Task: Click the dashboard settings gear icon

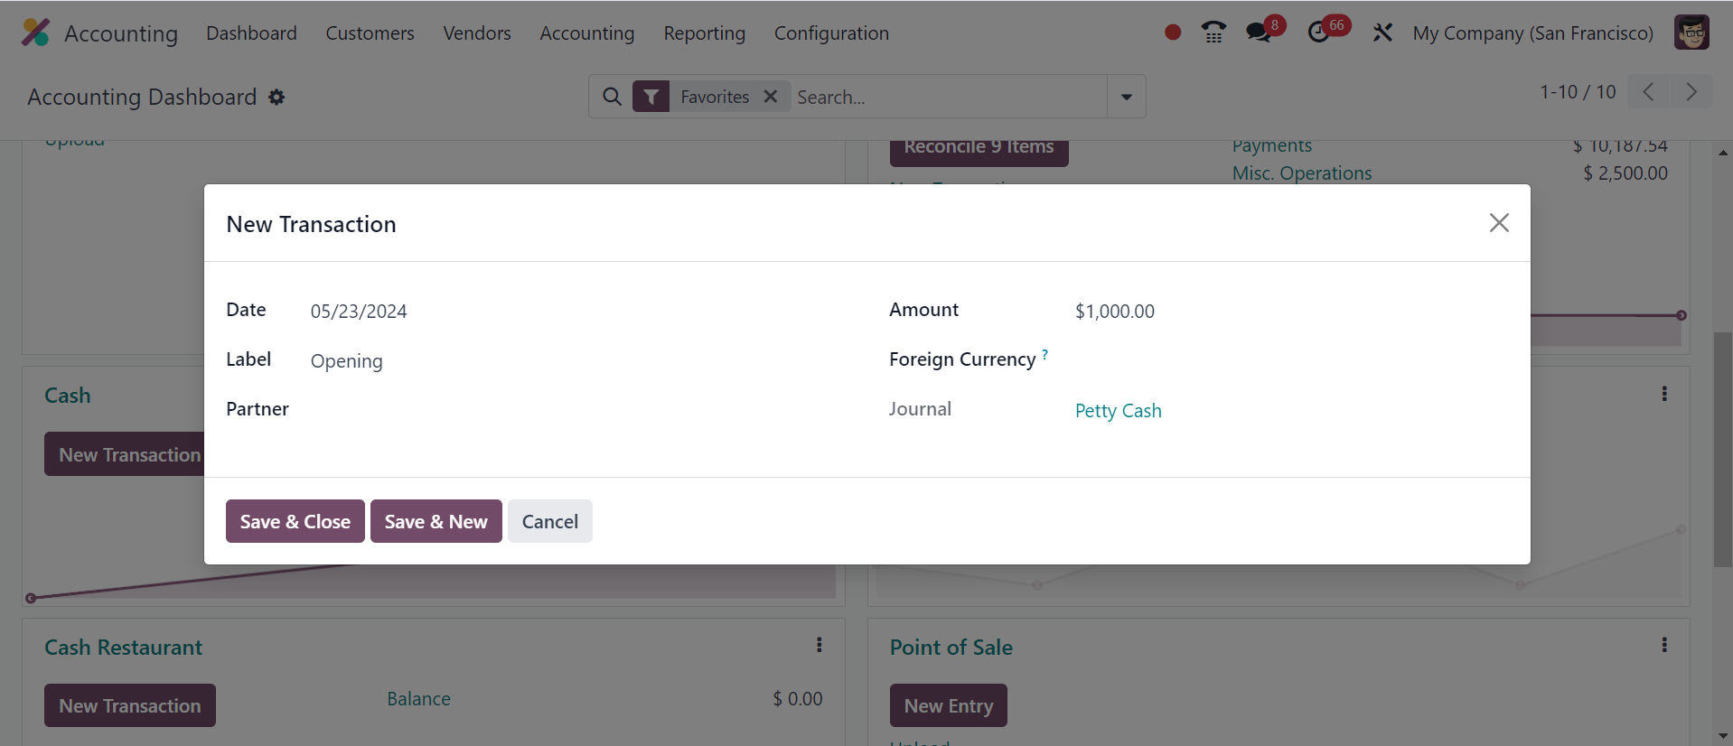Action: pos(276,97)
